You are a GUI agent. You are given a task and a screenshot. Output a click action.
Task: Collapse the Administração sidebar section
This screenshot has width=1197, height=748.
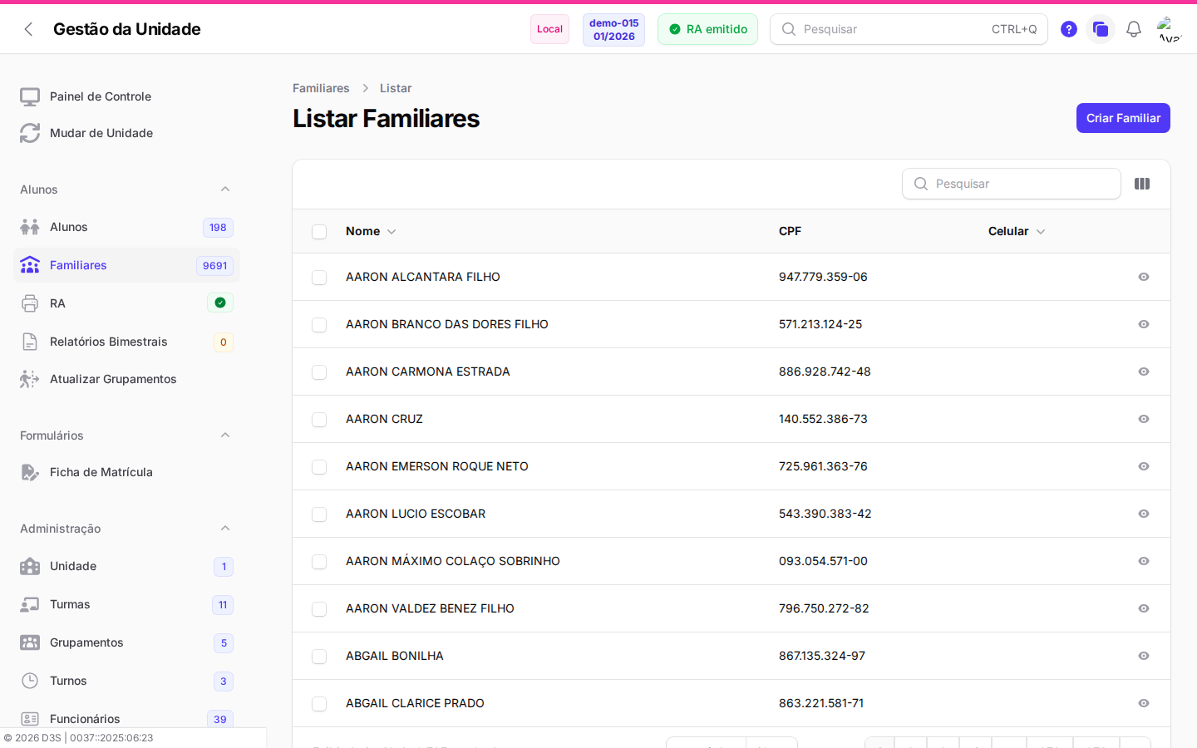click(225, 529)
